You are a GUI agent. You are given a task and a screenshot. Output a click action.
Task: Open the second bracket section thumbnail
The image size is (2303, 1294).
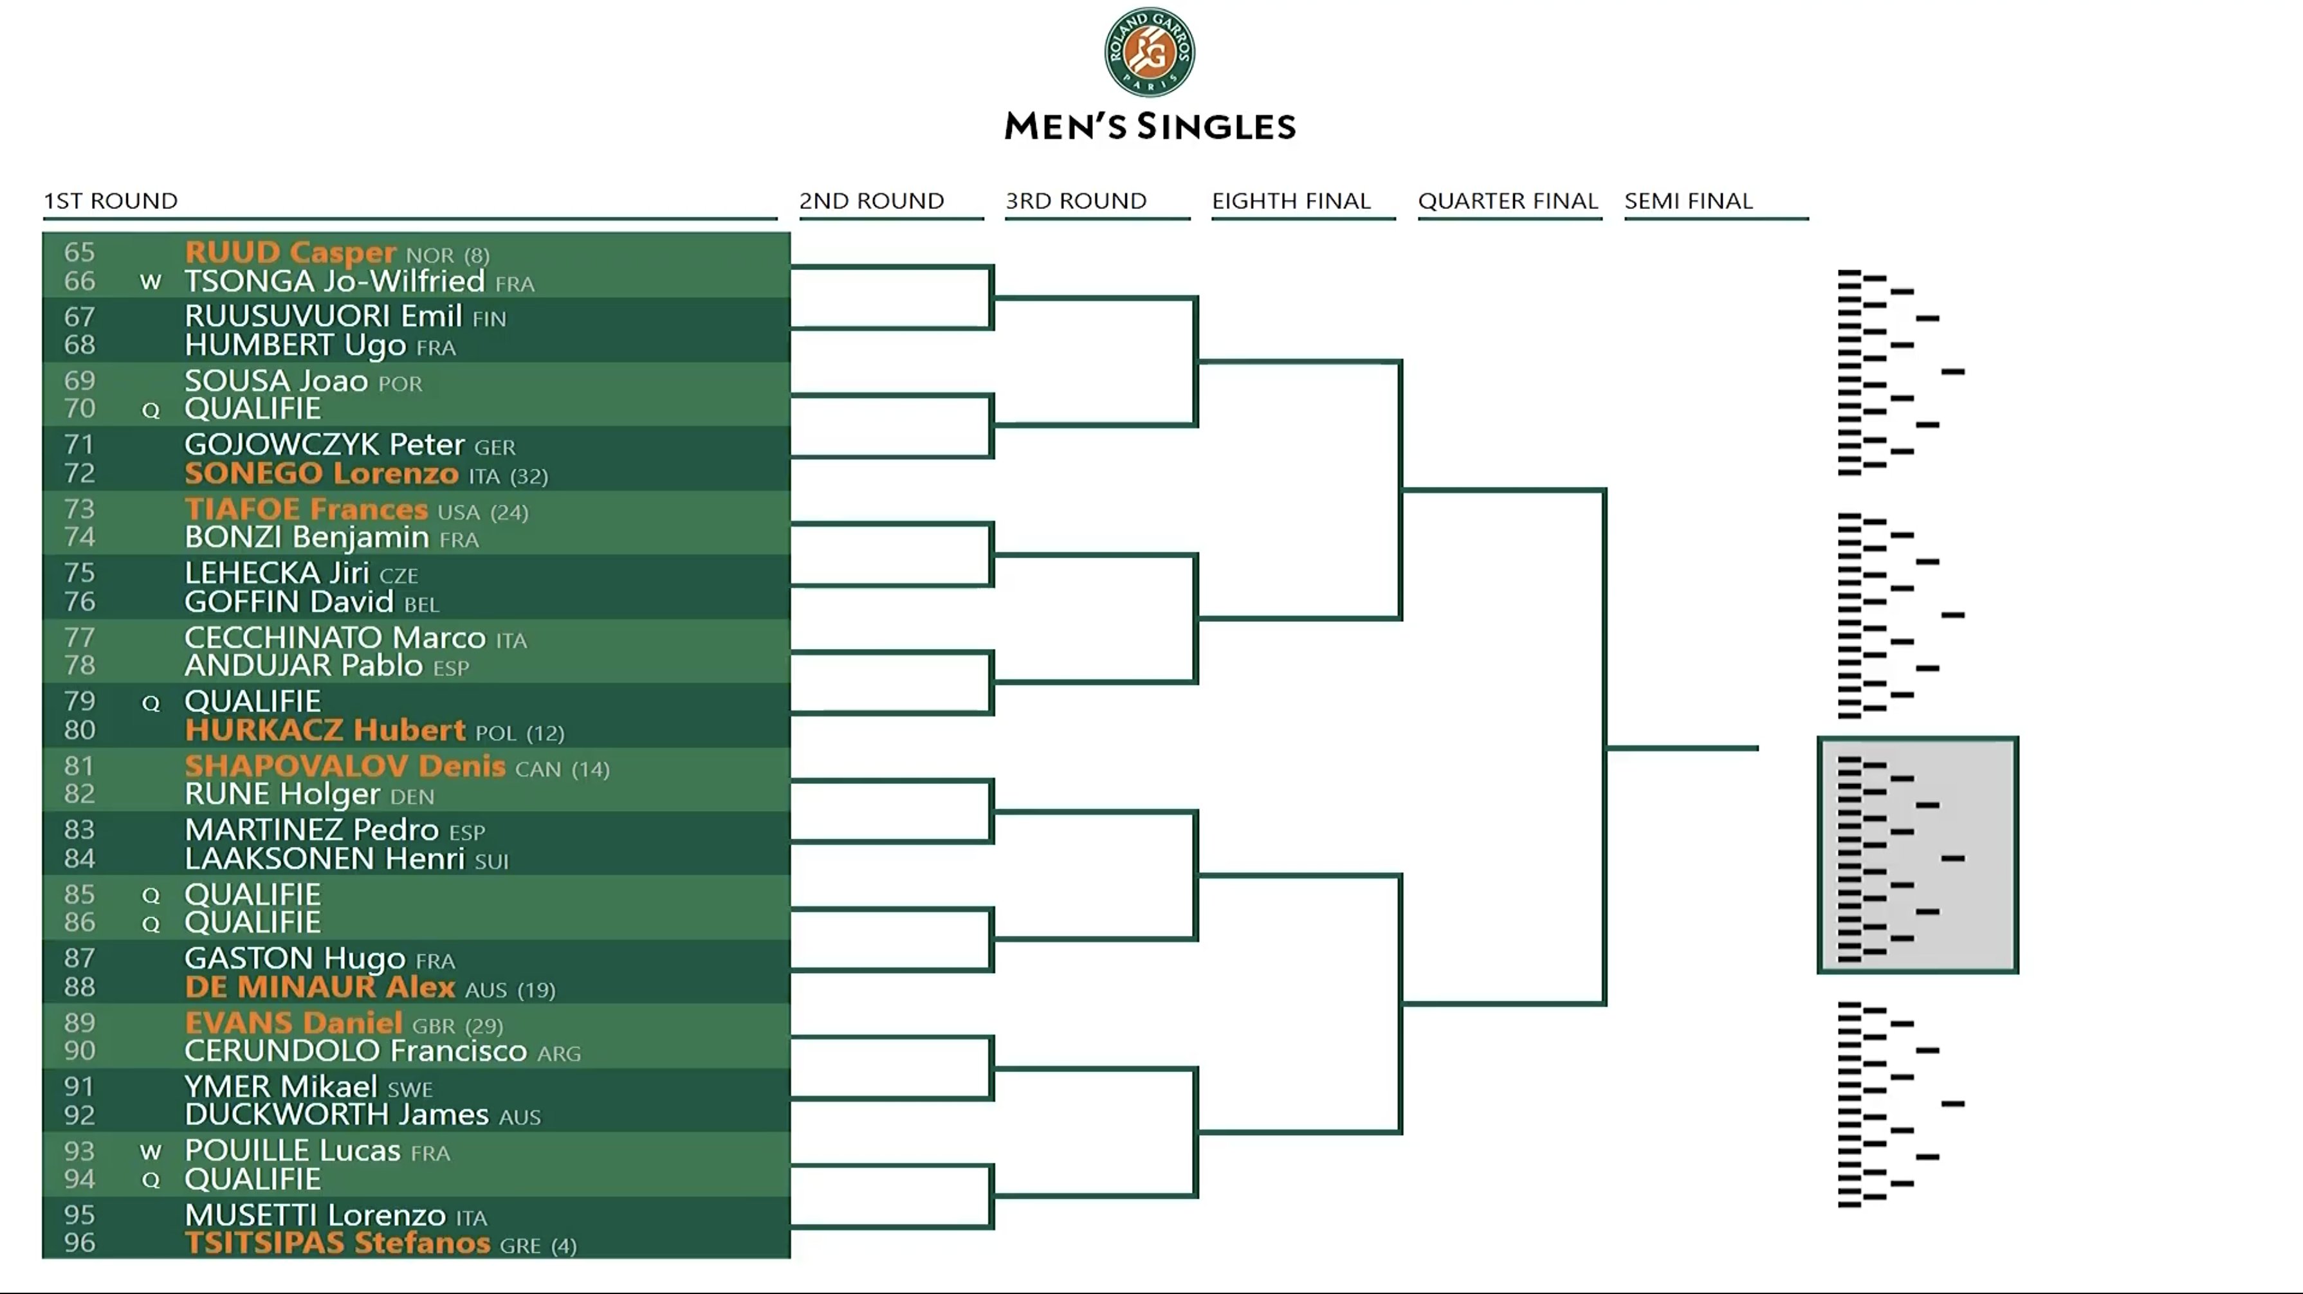(1901, 615)
